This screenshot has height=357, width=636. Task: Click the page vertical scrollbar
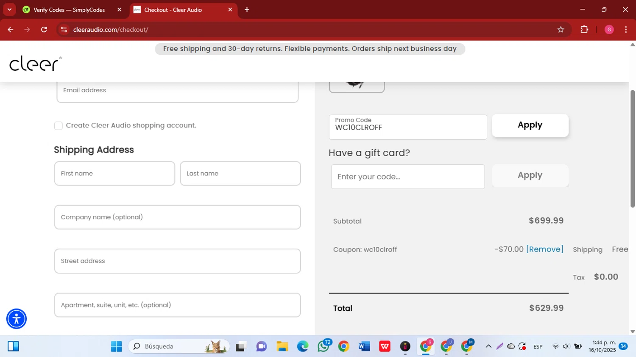633,148
